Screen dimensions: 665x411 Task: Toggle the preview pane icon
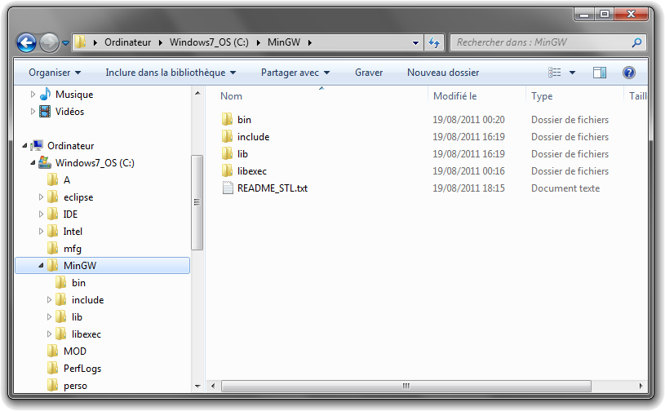(599, 73)
